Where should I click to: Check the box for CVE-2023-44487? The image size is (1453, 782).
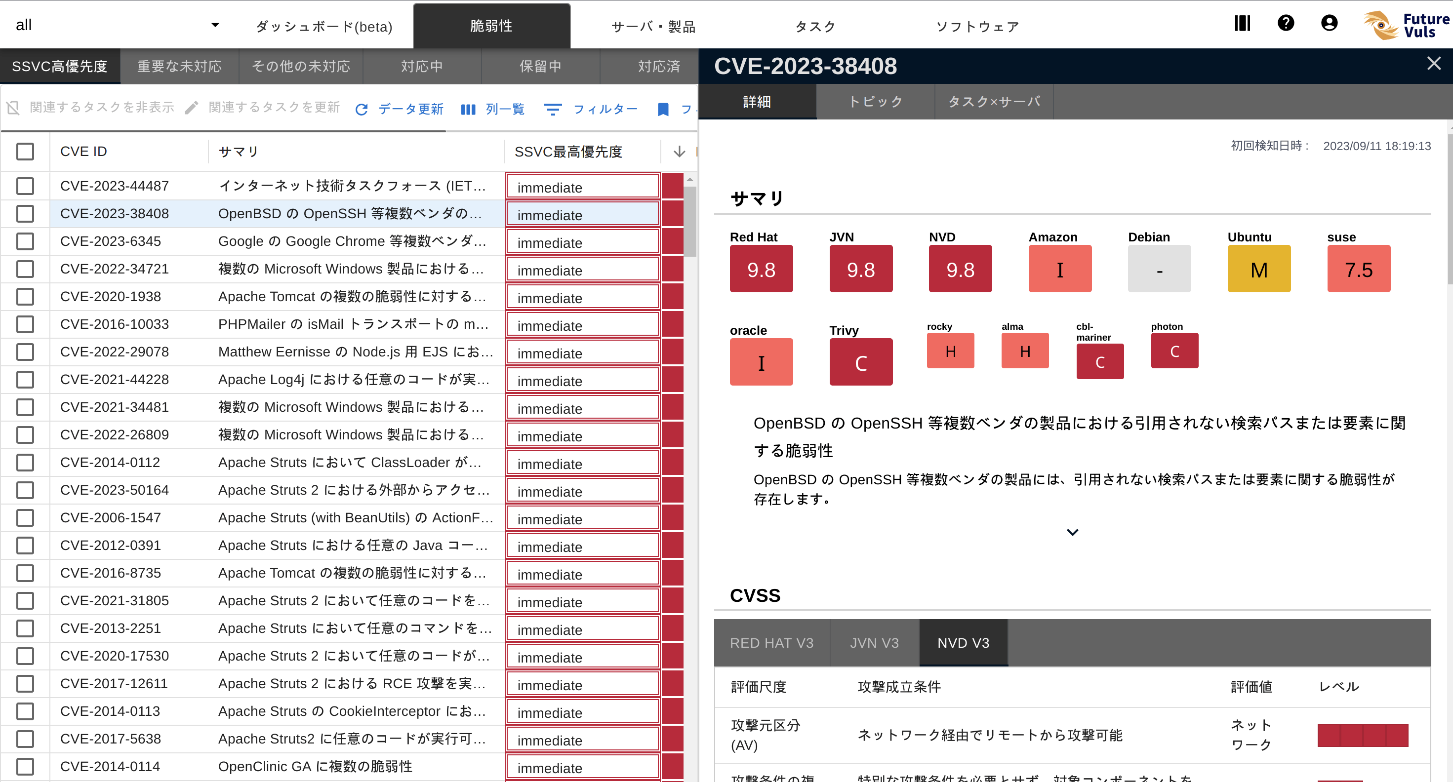(25, 186)
